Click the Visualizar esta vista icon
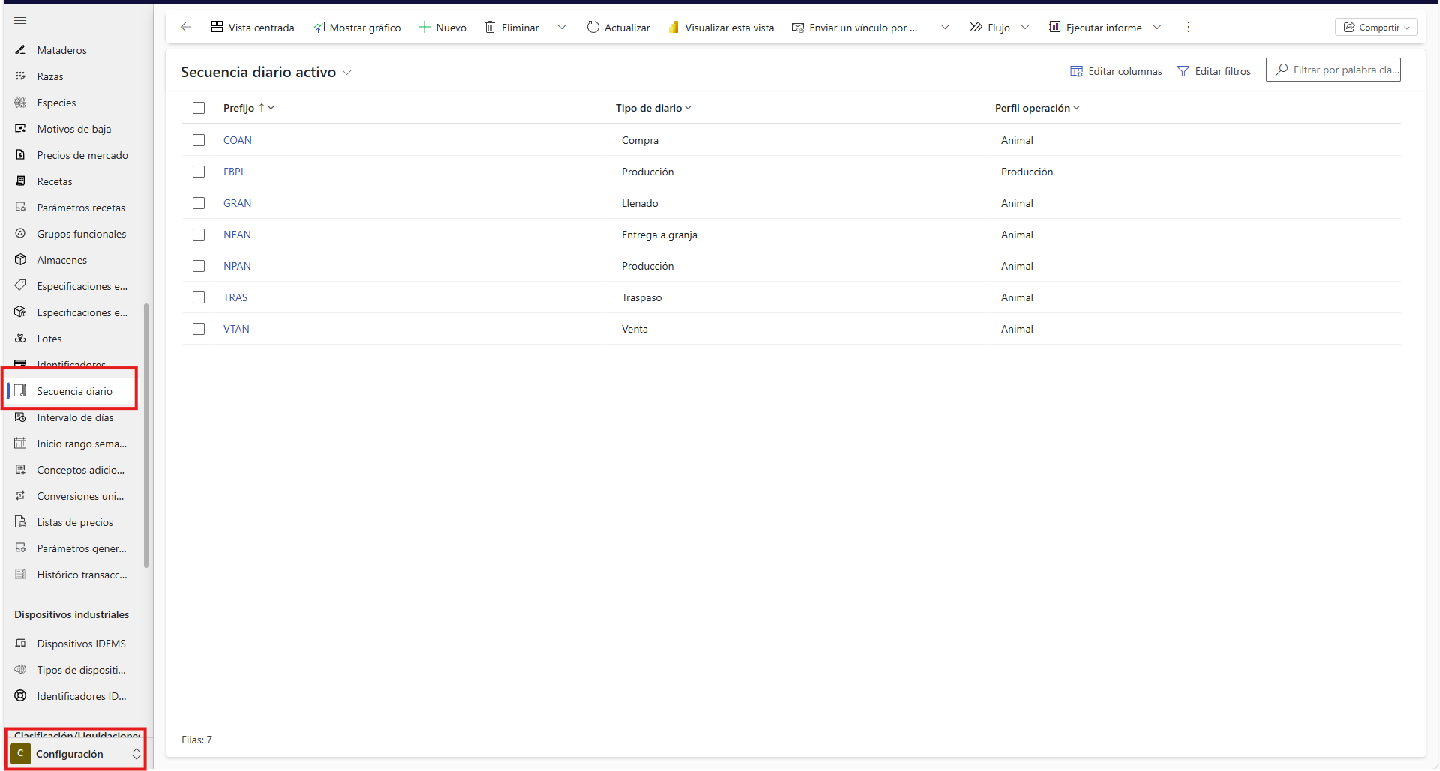 [x=673, y=28]
